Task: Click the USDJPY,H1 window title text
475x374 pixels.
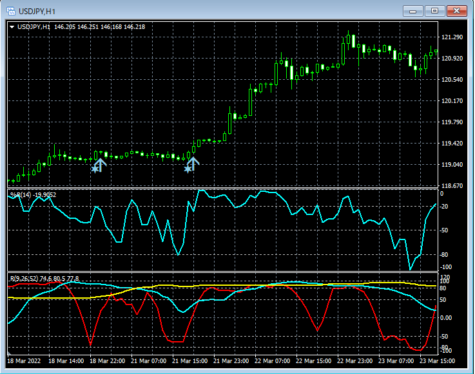Action: point(37,11)
